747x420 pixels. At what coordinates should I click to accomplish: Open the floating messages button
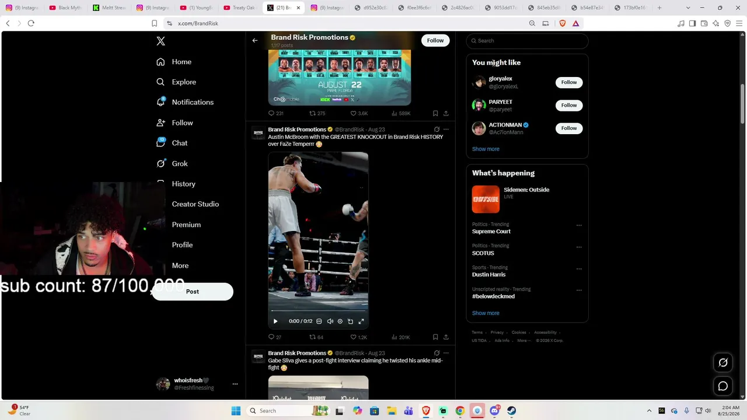pos(723,386)
